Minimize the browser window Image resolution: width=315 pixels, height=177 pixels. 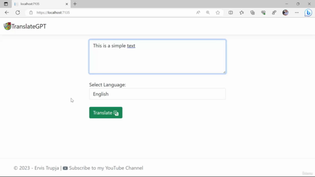pos(286,4)
